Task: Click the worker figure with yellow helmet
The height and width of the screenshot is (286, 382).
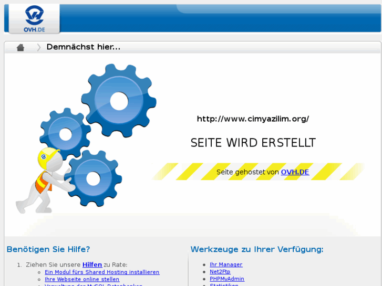Action: pyautogui.click(x=45, y=181)
